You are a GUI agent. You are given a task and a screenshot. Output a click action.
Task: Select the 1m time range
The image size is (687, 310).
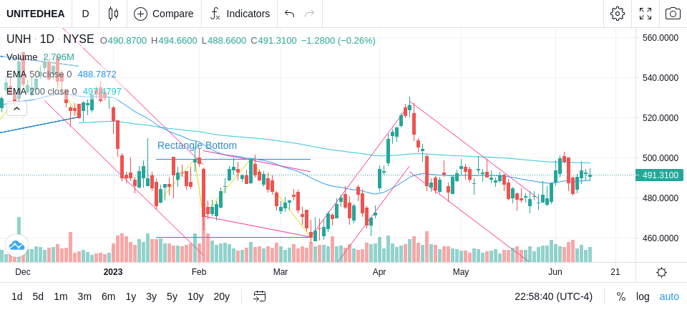point(60,297)
